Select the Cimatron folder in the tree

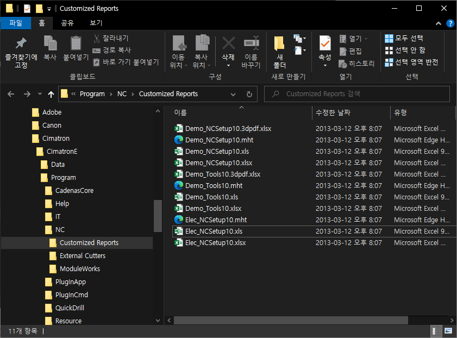pos(56,139)
